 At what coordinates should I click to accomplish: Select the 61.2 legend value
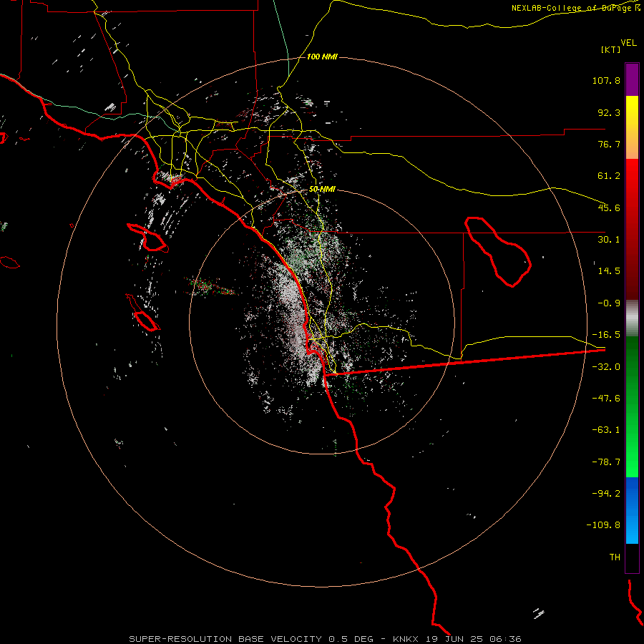click(609, 176)
